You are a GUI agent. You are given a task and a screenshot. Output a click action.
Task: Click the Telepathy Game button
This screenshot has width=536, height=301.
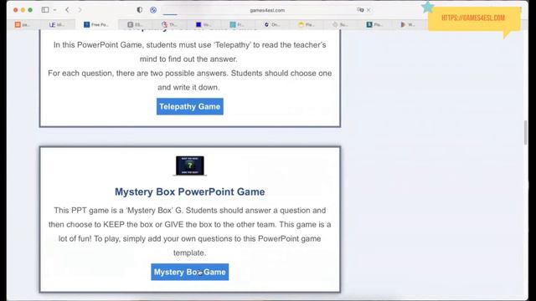pos(190,106)
